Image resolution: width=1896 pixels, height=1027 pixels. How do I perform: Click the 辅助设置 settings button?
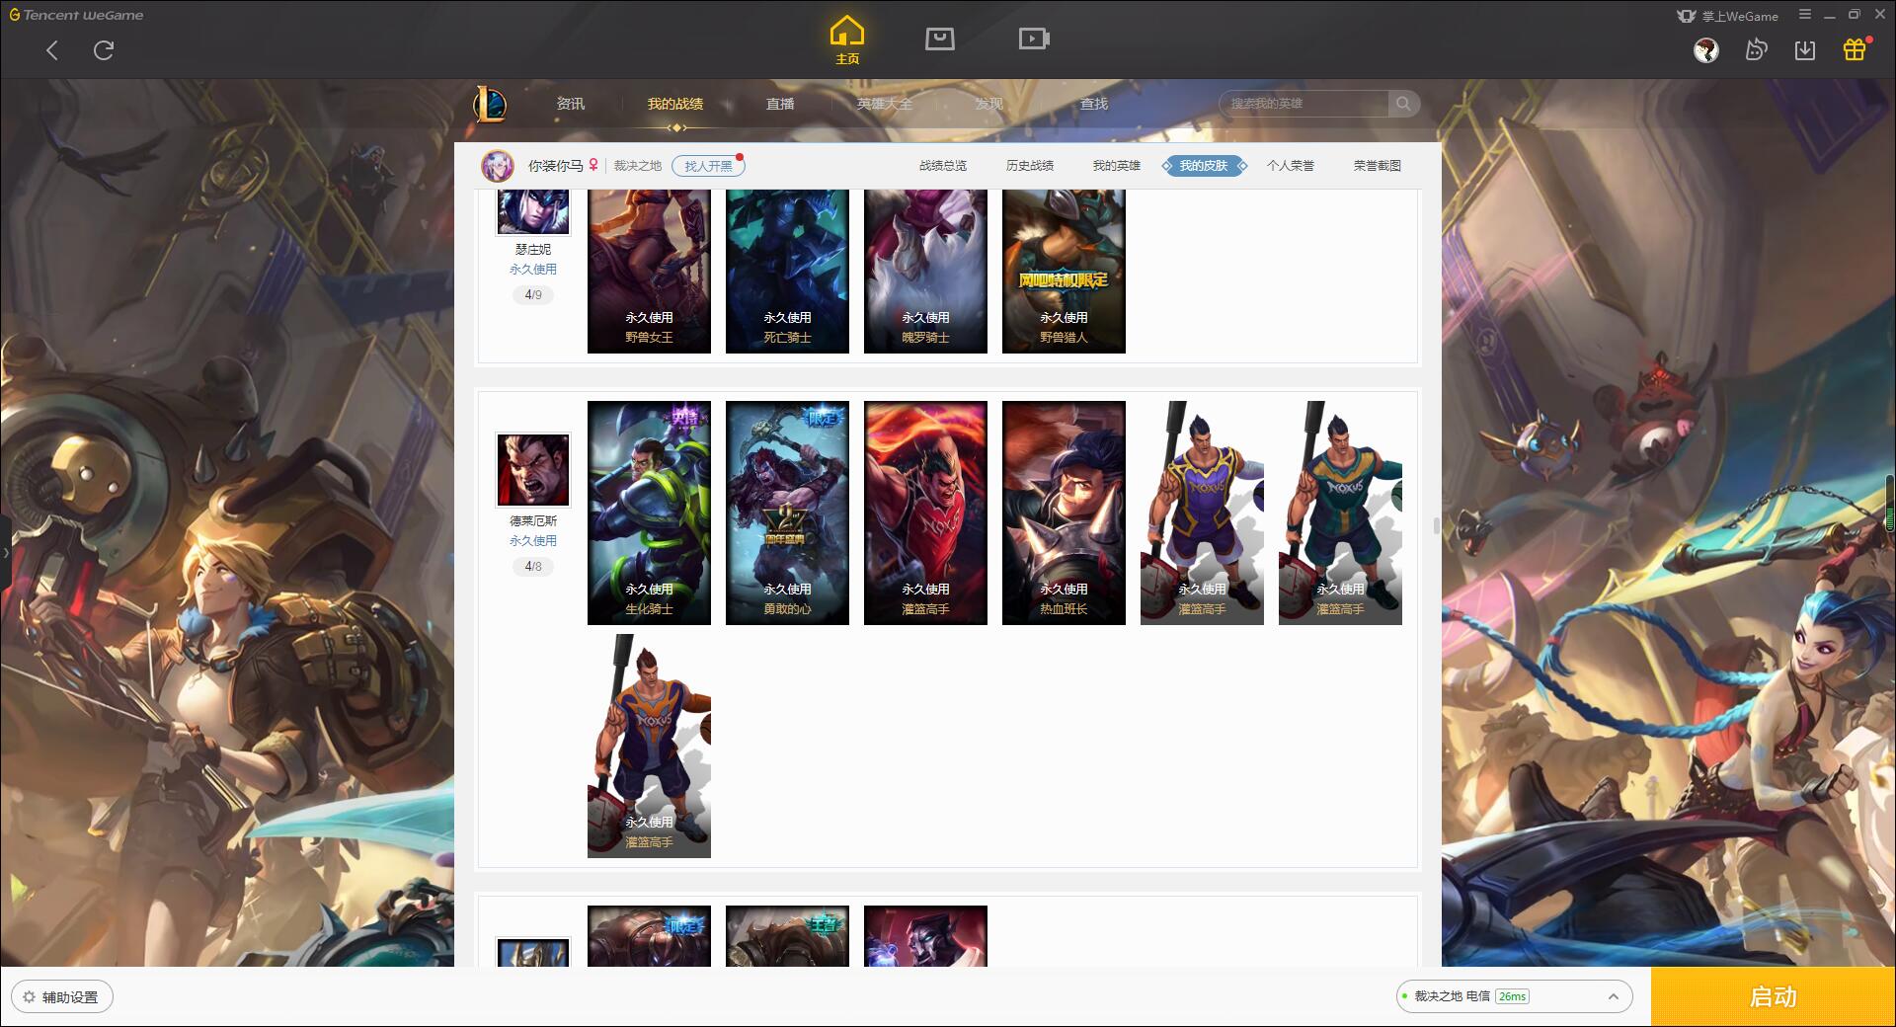(62, 997)
